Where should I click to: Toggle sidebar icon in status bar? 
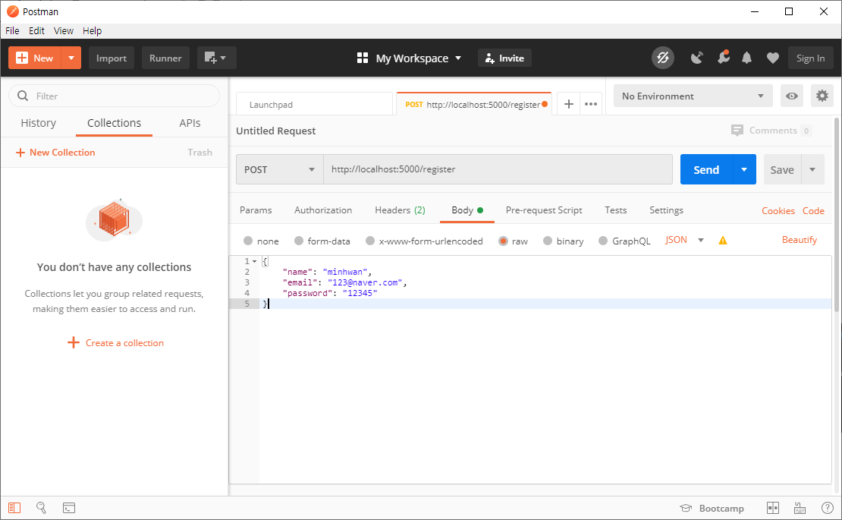click(x=14, y=508)
